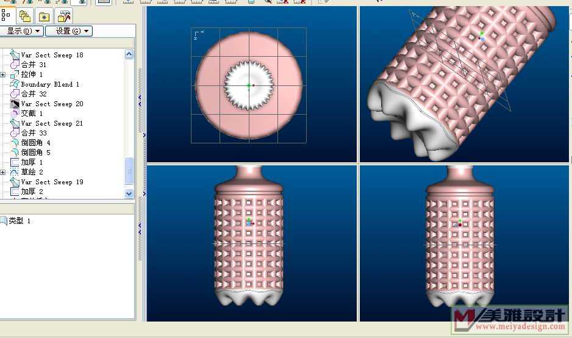Open the Folder Browser navigator tab

[x=25, y=16]
